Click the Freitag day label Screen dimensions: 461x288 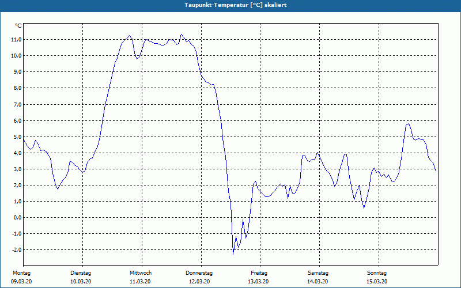259,273
